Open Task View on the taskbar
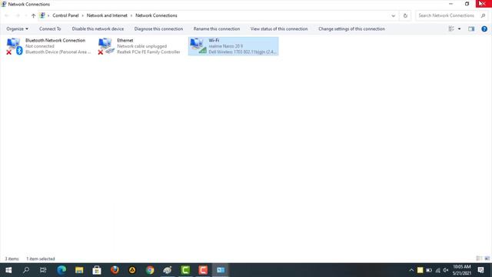The width and height of the screenshot is (492, 277). [43, 270]
